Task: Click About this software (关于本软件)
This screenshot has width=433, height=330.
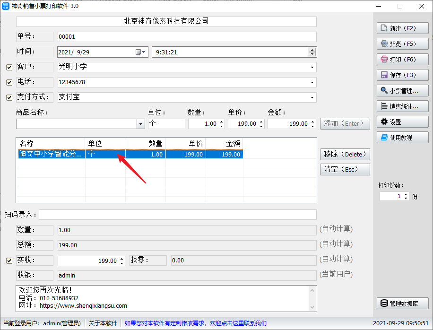Action: tap(103, 323)
